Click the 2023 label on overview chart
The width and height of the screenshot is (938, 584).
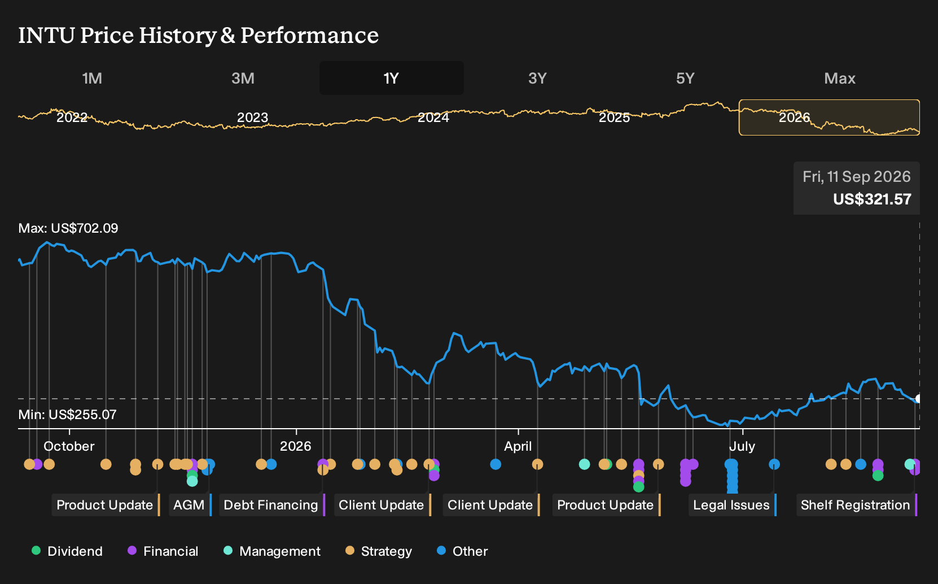[252, 117]
